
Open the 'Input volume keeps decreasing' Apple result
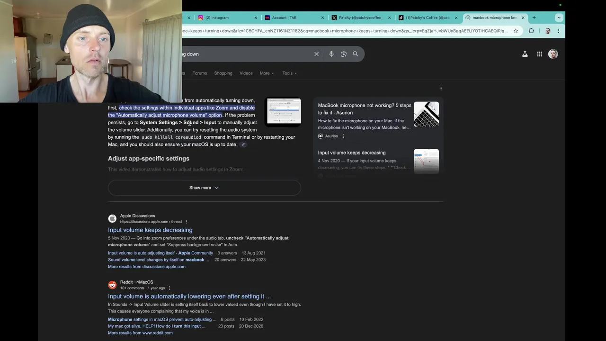tap(150, 230)
